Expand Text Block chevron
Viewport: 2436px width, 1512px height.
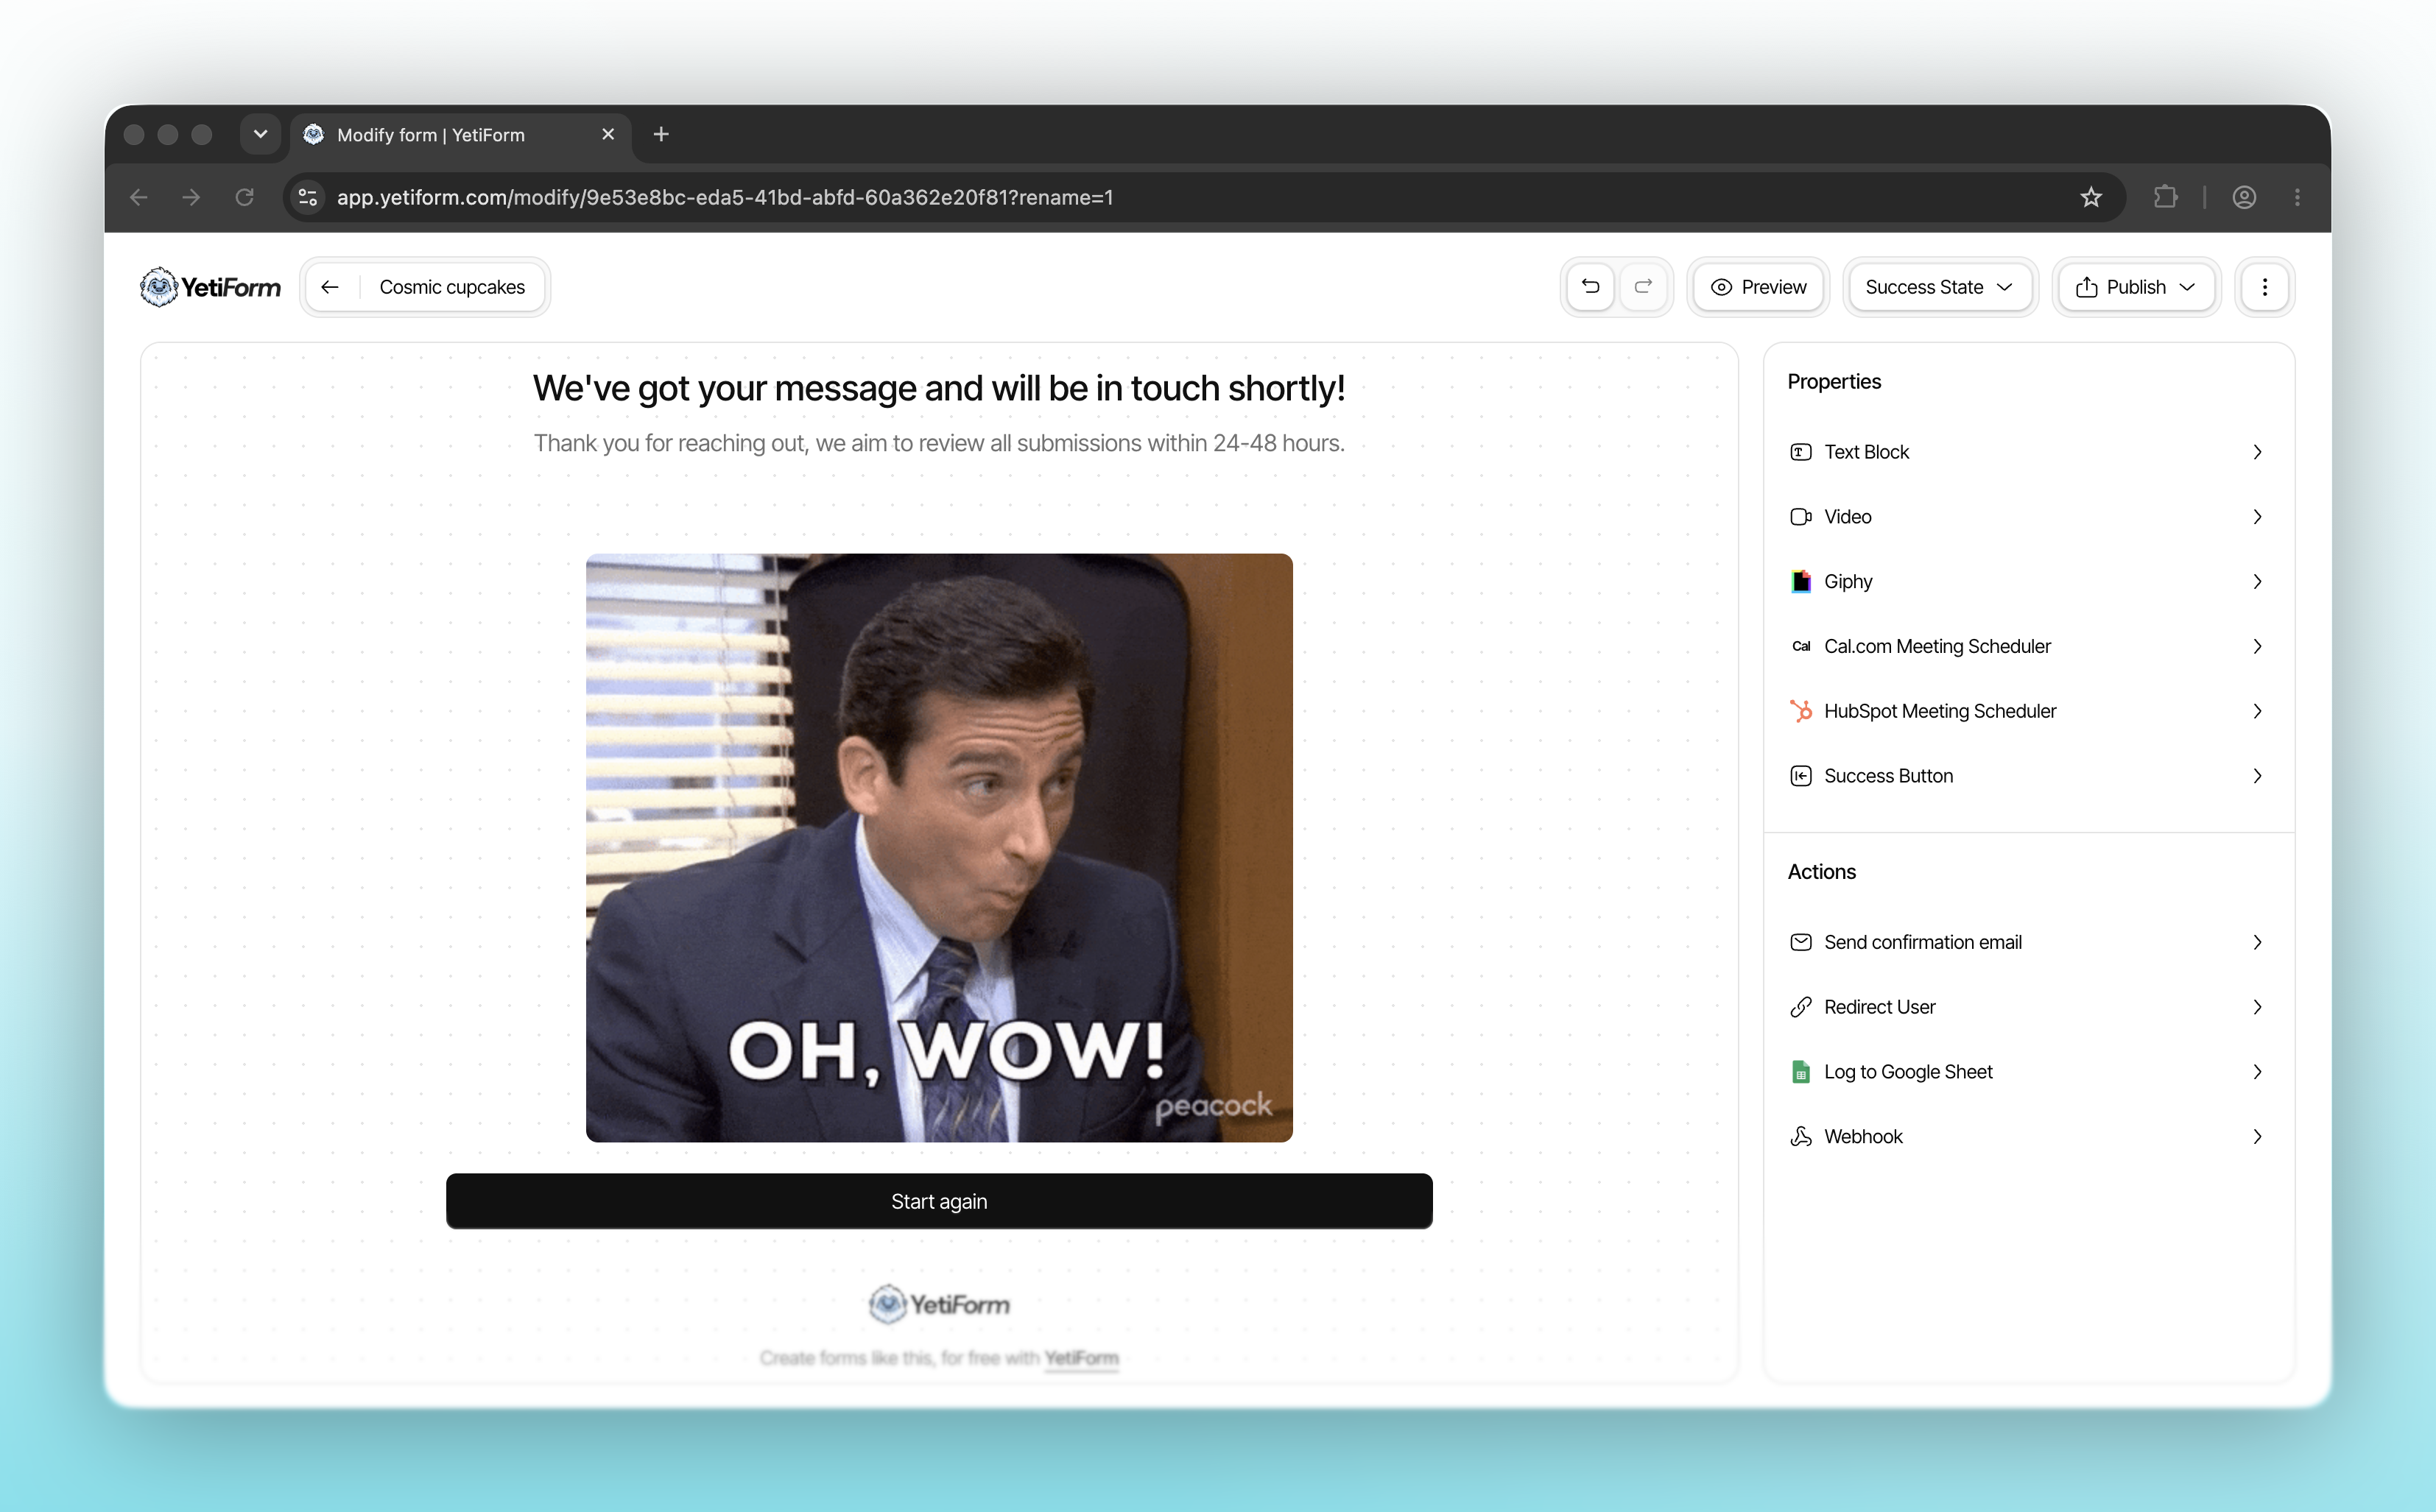tap(2257, 452)
